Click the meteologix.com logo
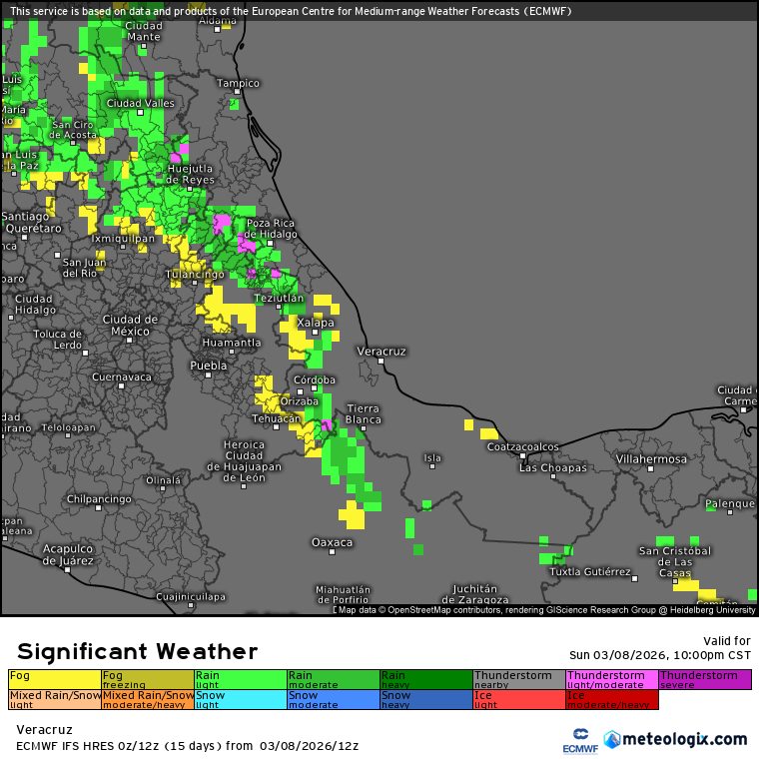Viewport: 759px width, 759px height. [675, 740]
